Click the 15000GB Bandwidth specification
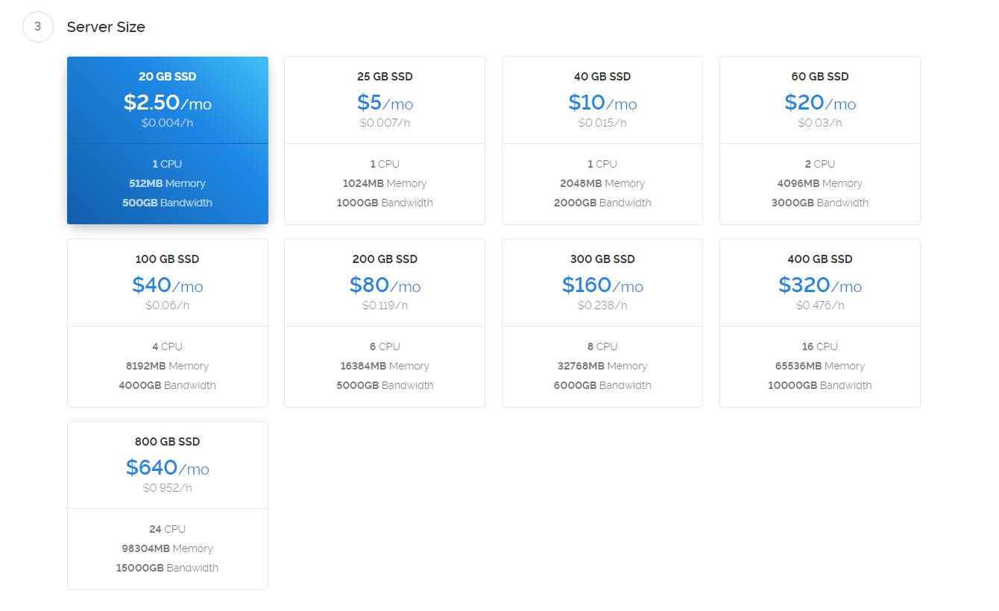This screenshot has width=999, height=611. coord(167,568)
